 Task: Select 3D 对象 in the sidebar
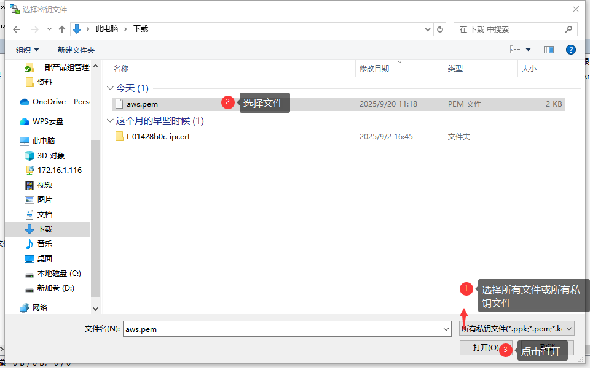coord(50,156)
